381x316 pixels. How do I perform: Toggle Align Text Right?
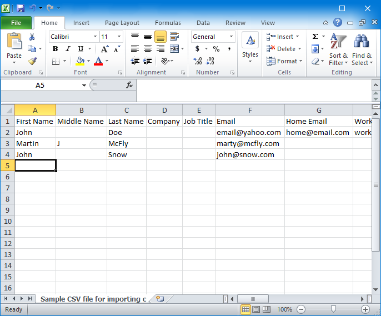(161, 49)
